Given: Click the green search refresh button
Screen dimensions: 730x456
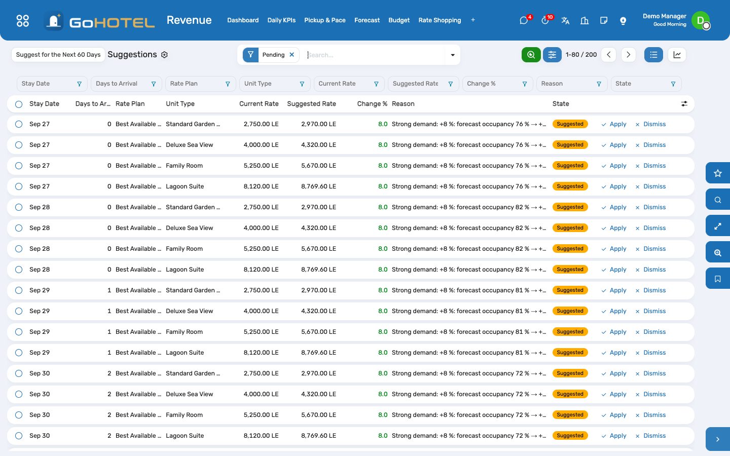Looking at the screenshot, I should click(x=531, y=55).
